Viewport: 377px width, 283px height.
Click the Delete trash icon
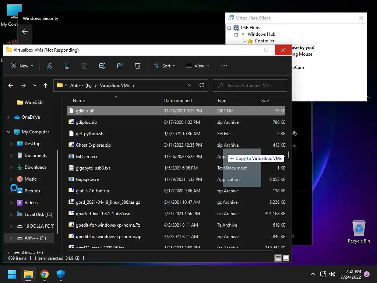138,66
